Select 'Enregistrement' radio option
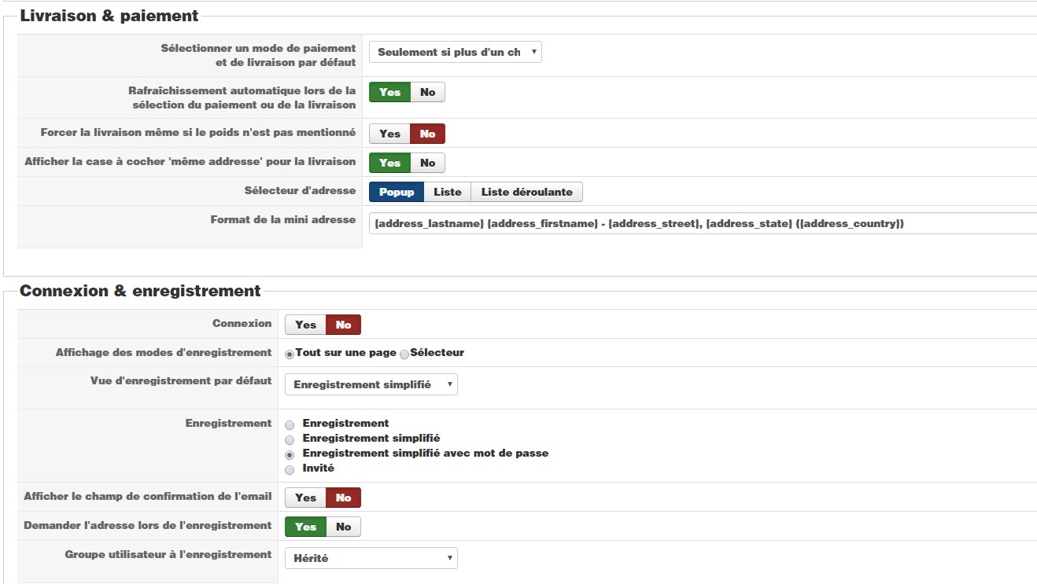Viewport: 1037px width, 584px height. pos(290,424)
